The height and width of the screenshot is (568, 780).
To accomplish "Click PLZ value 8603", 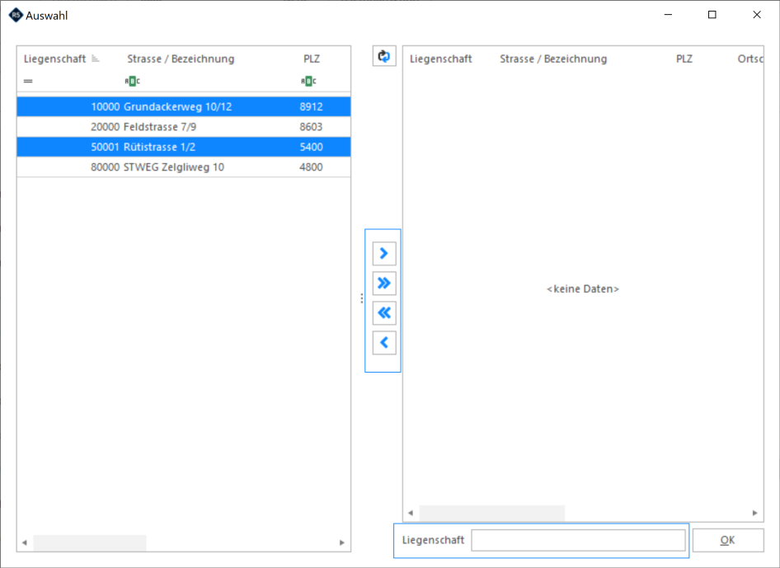I will tap(311, 127).
